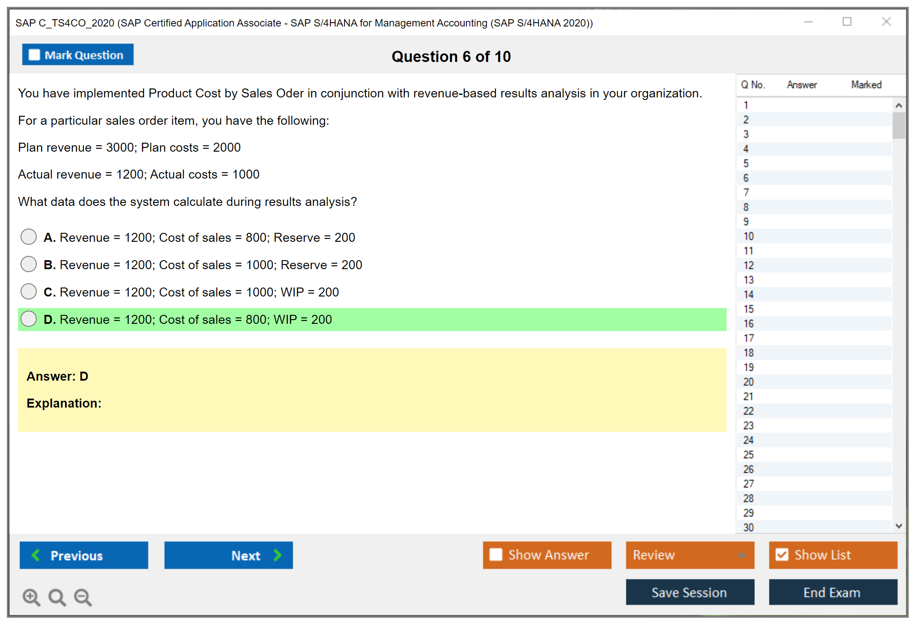Screen dimensions: 919x628
Task: Jump to question 12 in list
Action: [x=748, y=265]
